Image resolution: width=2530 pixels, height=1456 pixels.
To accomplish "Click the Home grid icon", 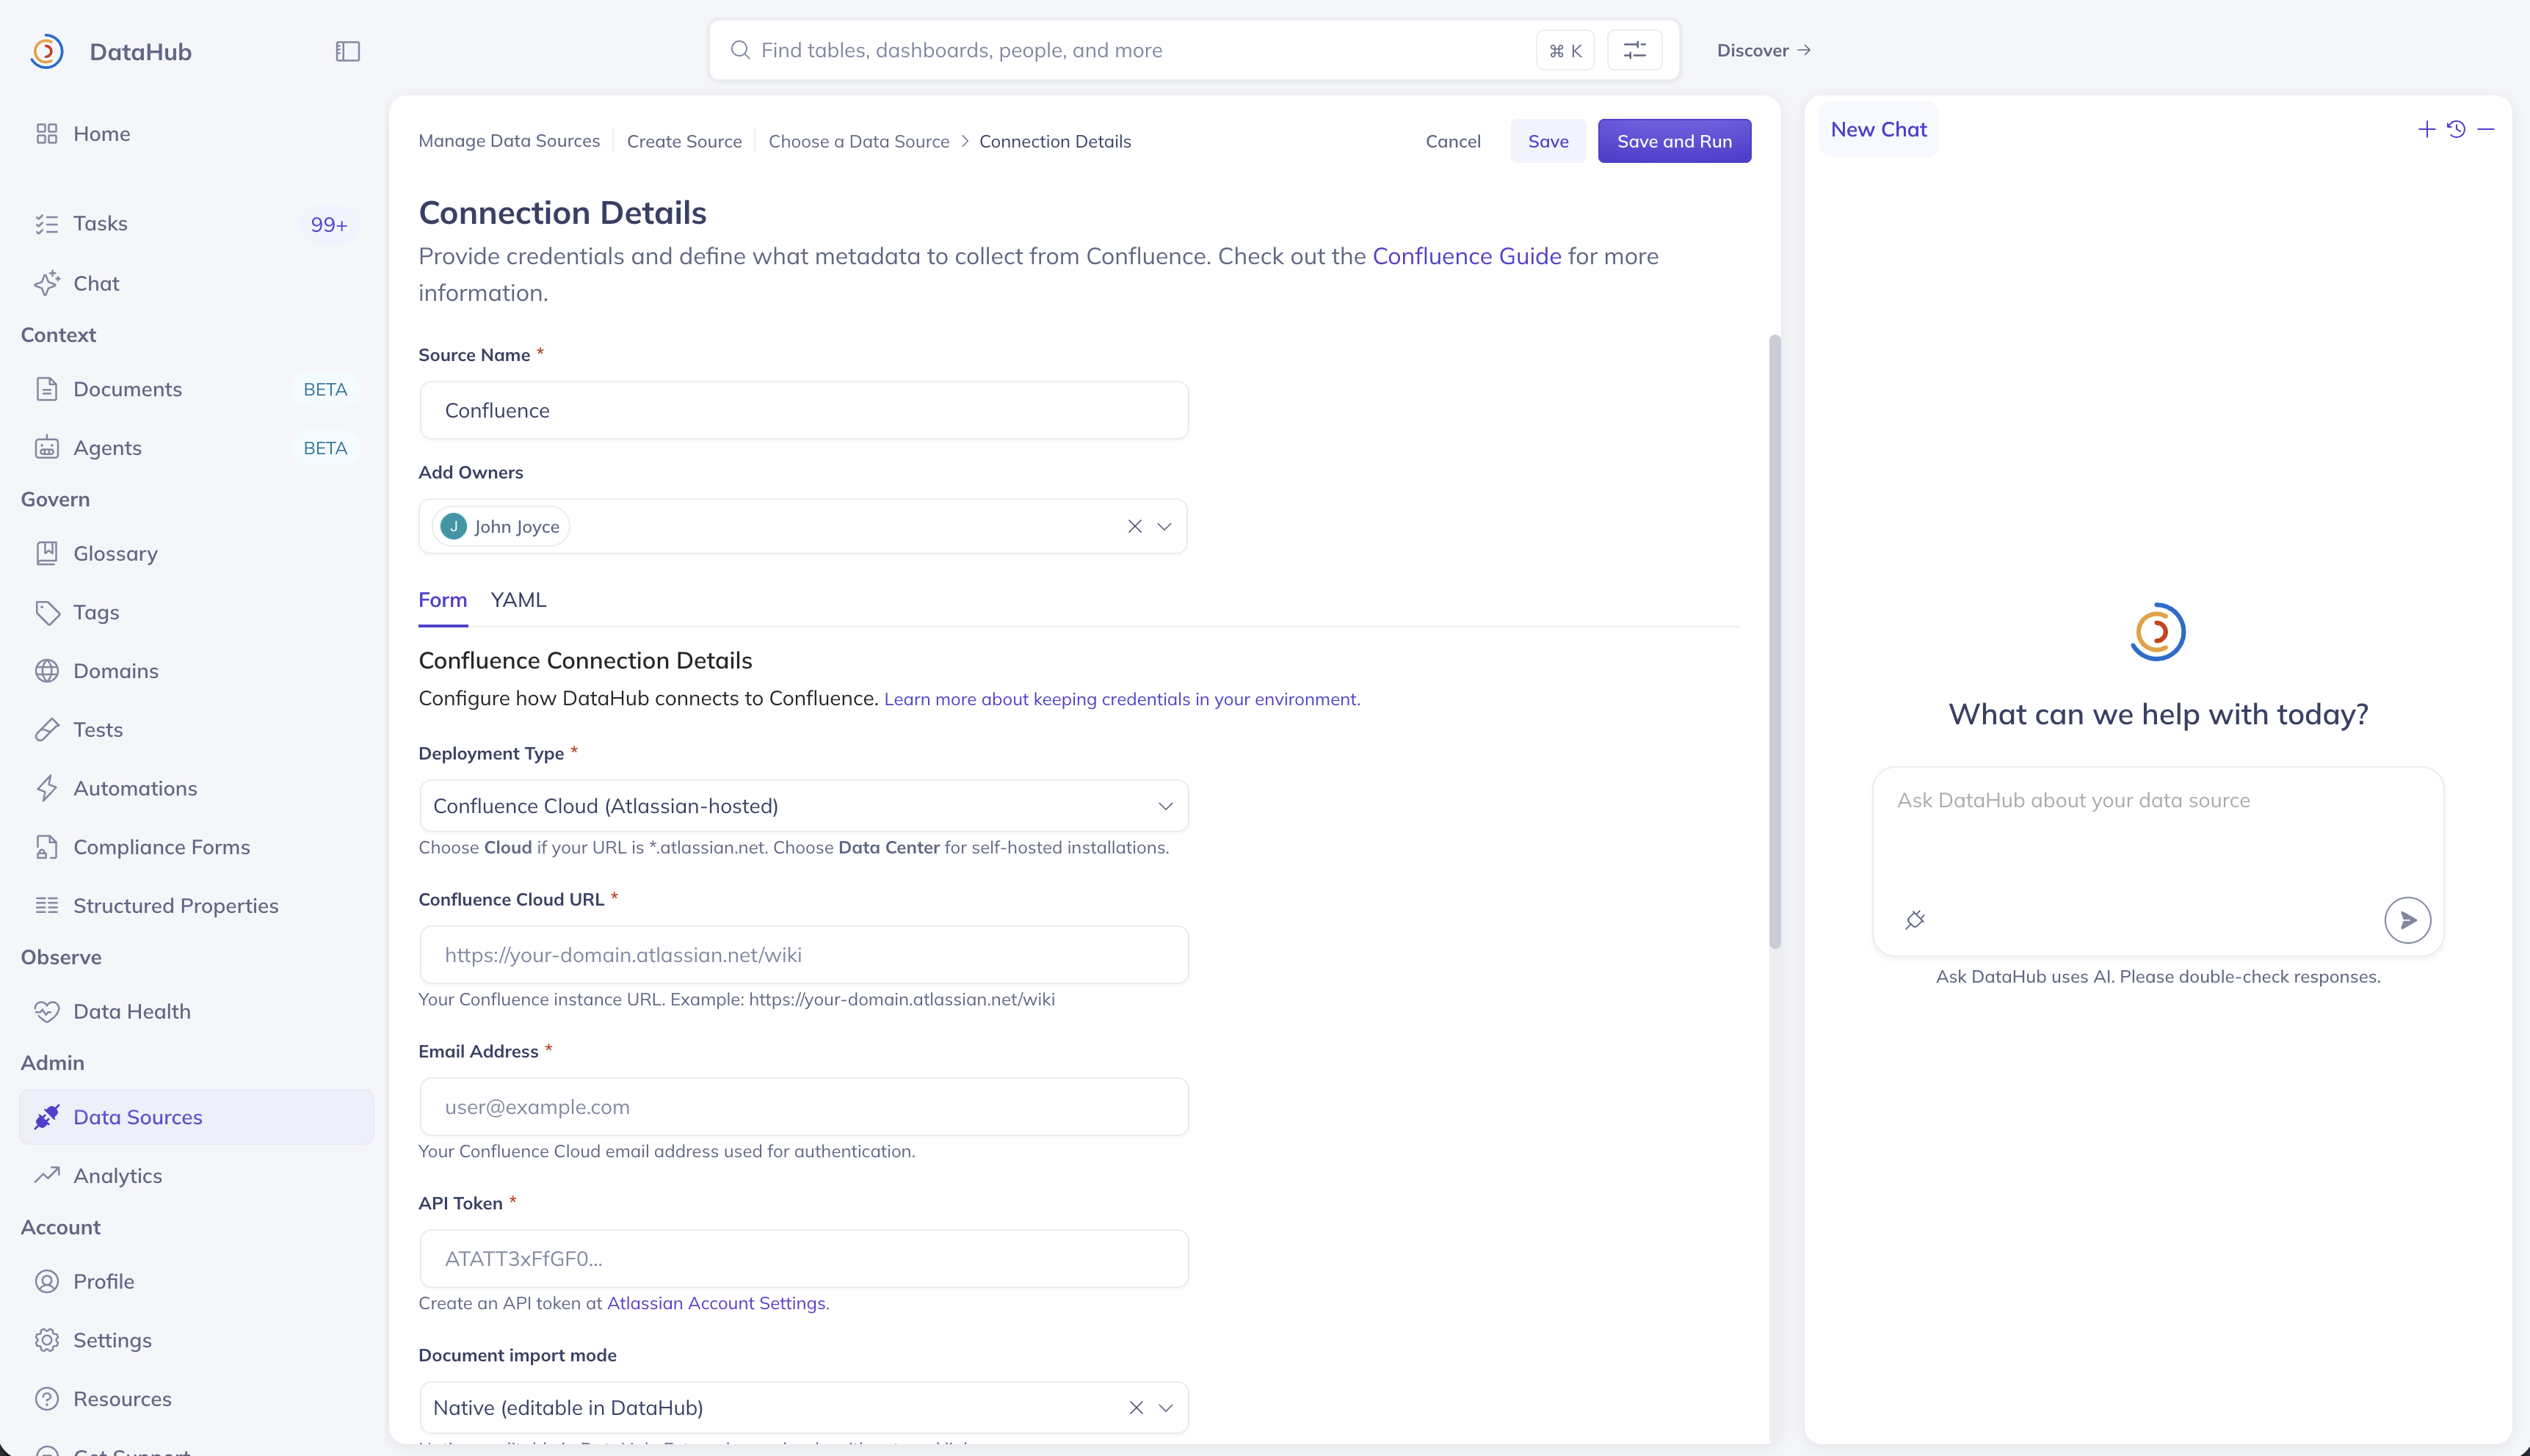I will click(x=47, y=134).
